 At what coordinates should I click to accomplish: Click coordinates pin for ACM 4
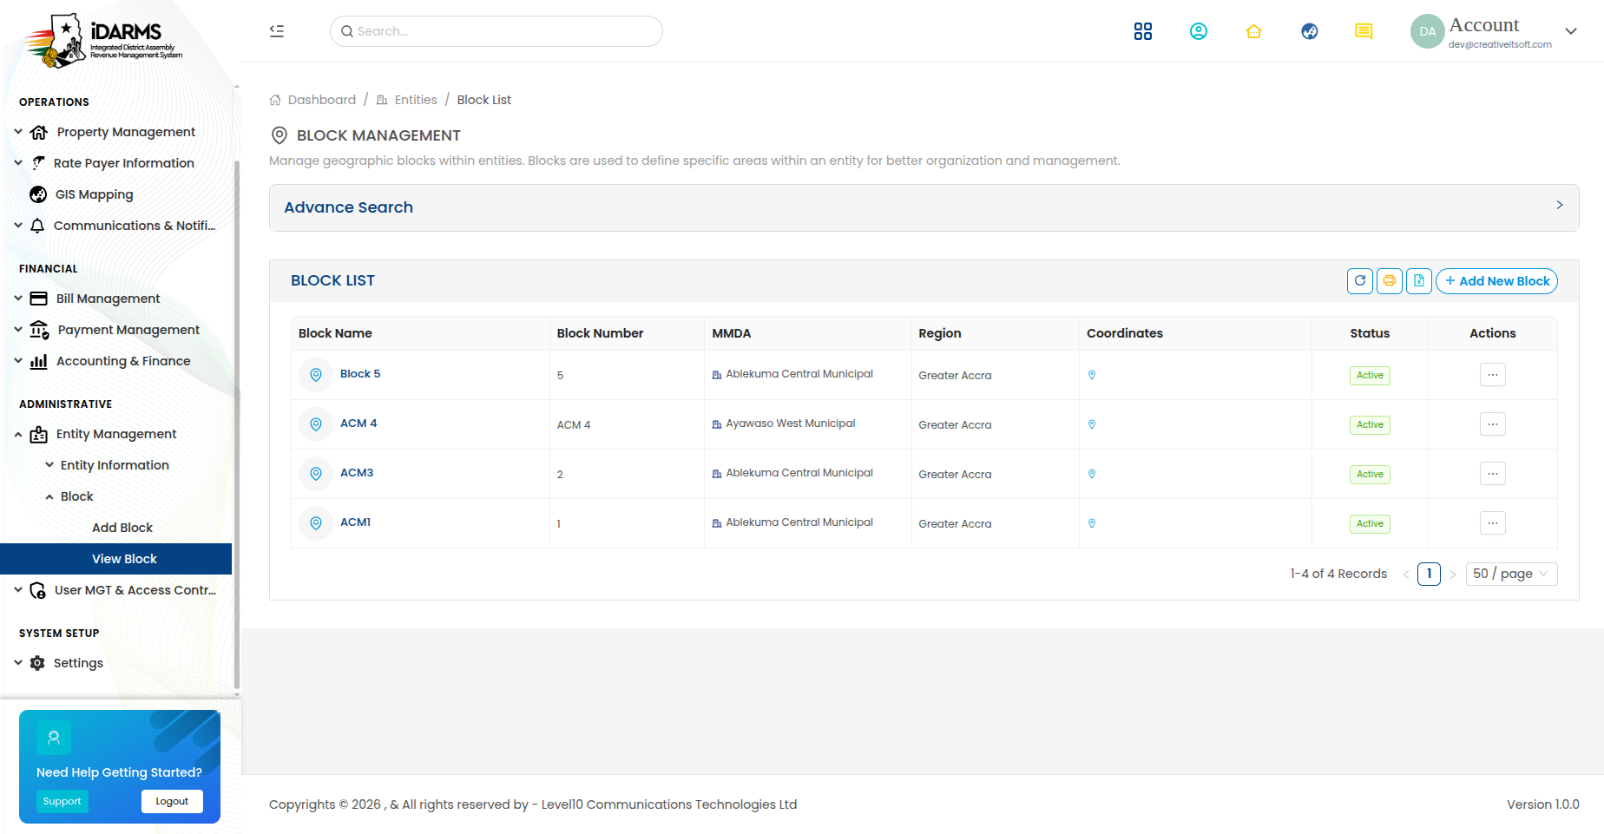1092,424
